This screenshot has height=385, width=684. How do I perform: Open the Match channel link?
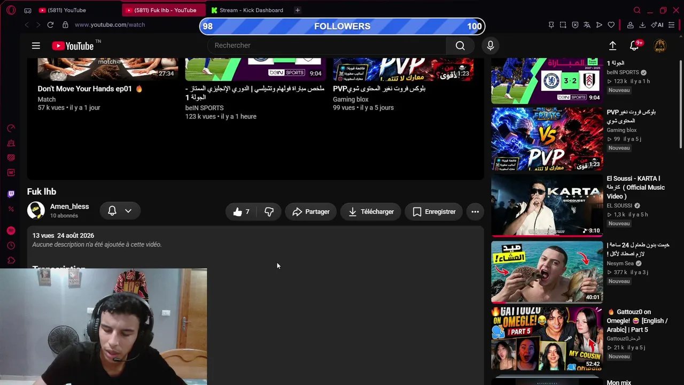[46, 99]
